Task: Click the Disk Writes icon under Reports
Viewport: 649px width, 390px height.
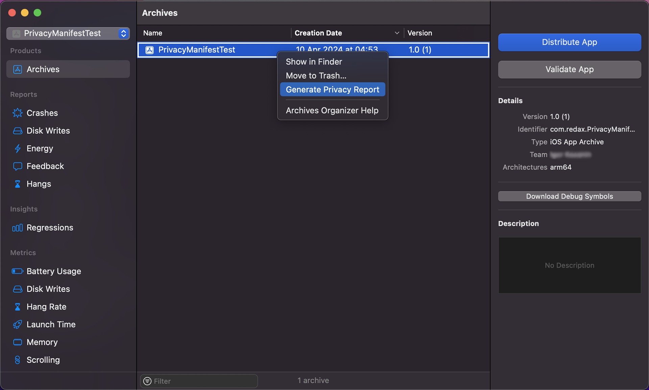Action: click(17, 131)
